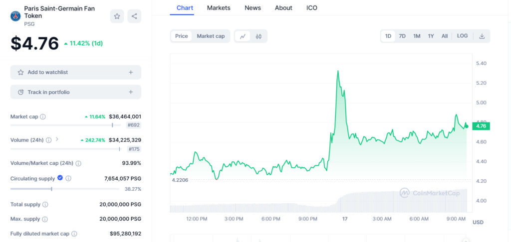Click the download chart icon
The height and width of the screenshot is (242, 511).
pos(482,36)
